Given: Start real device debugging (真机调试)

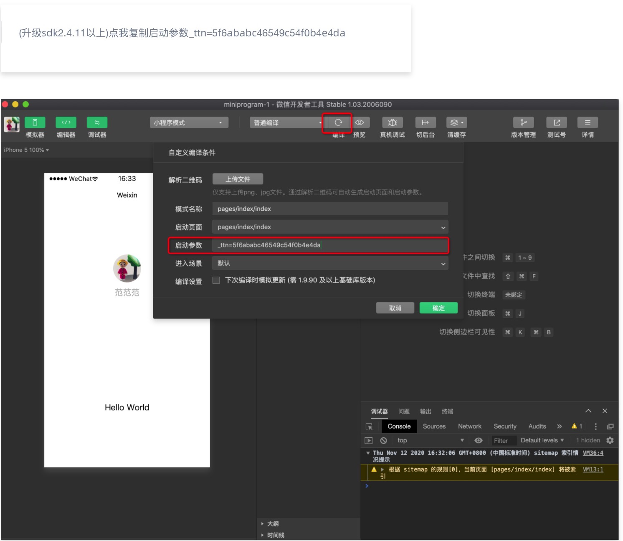Looking at the screenshot, I should [393, 122].
